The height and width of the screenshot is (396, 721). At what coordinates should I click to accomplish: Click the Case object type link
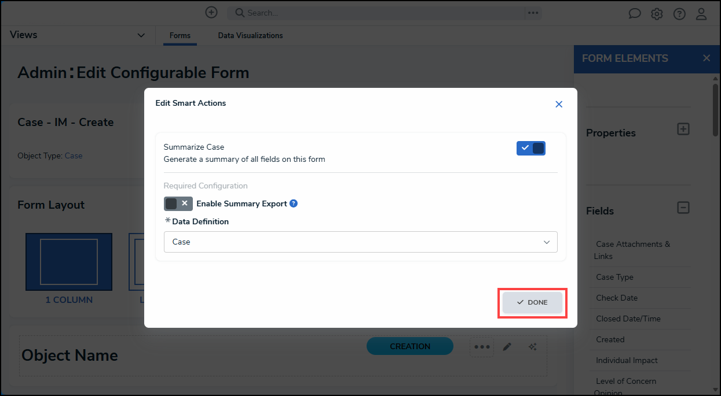74,156
